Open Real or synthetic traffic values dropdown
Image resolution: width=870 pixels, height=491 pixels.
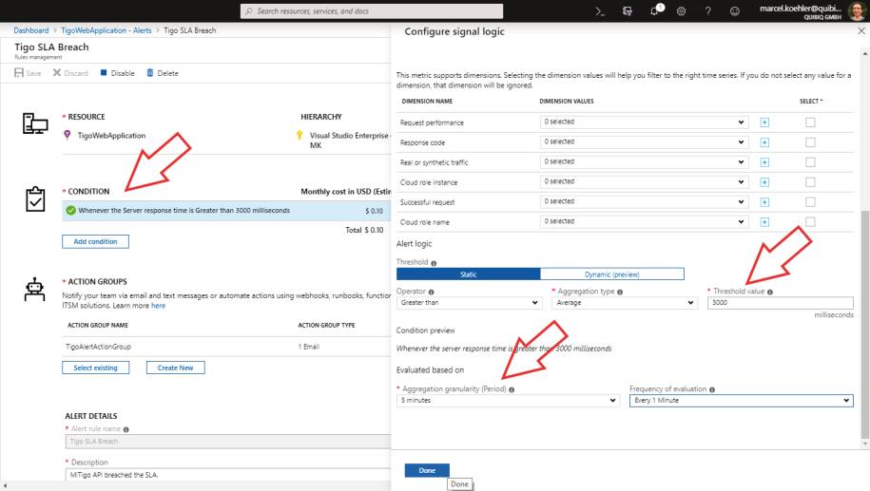point(644,161)
